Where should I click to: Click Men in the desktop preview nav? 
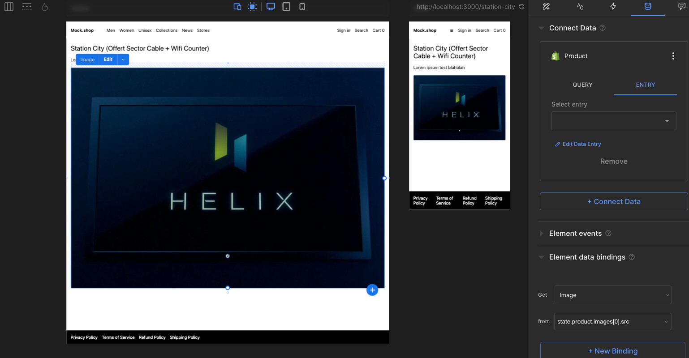(111, 30)
